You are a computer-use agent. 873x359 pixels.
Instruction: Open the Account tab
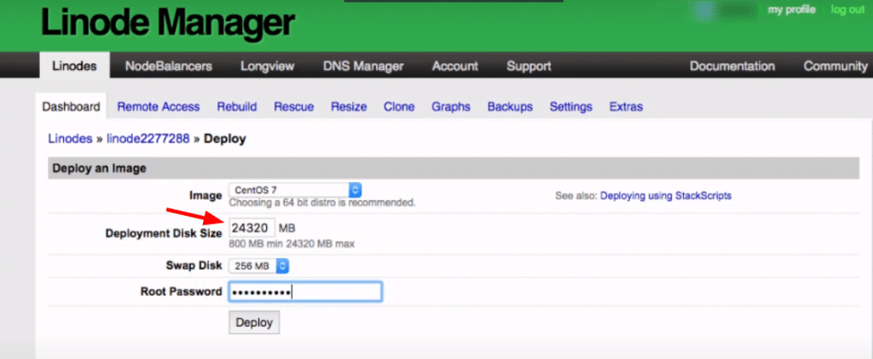click(455, 66)
